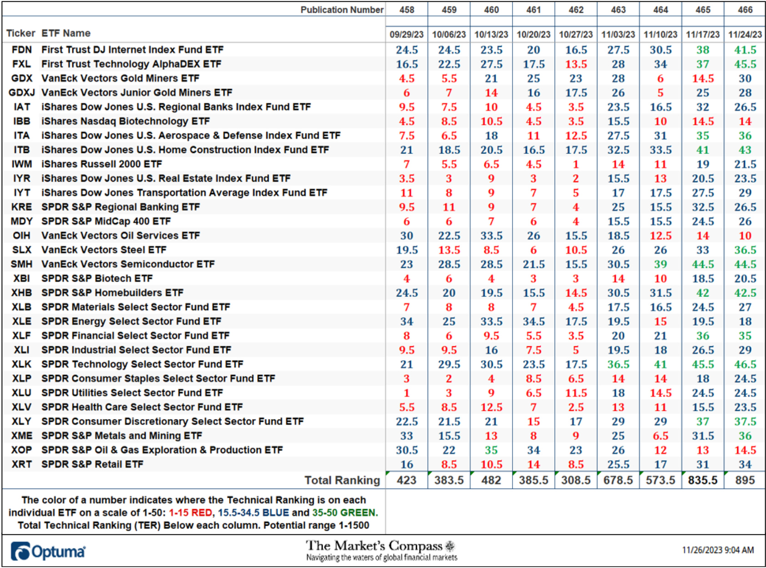766x568 pixels.
Task: Click the 10/13/23 date header
Action: (x=491, y=35)
